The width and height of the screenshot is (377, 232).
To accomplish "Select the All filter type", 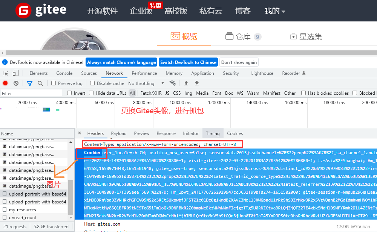I will coord(132,93).
